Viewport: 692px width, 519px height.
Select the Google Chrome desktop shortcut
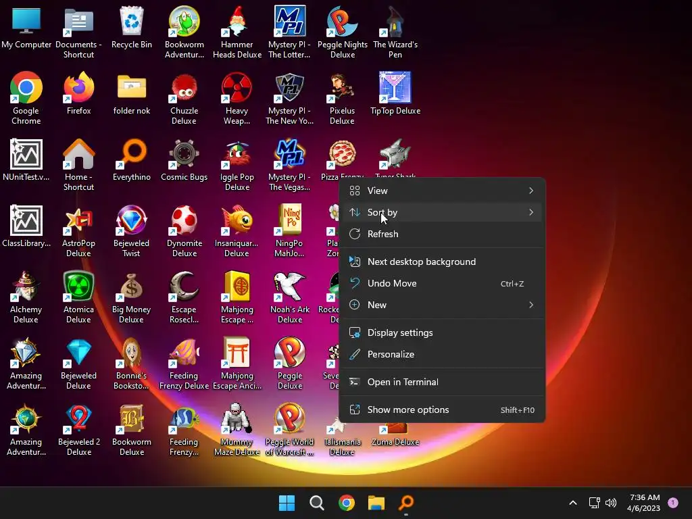[x=26, y=98]
